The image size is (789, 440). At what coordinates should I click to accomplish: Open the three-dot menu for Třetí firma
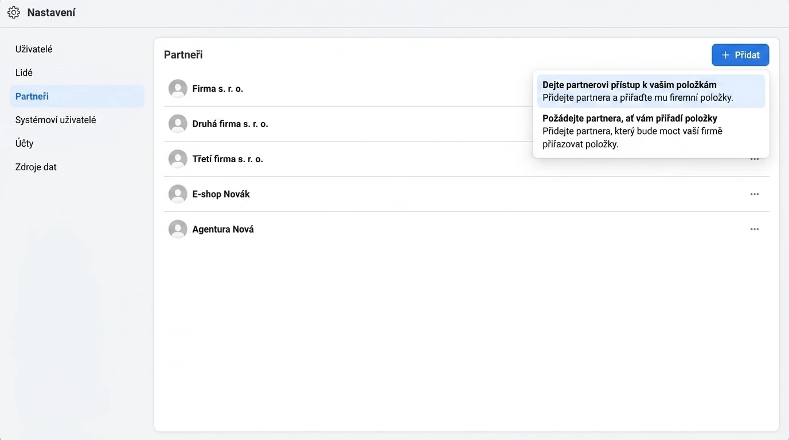755,159
